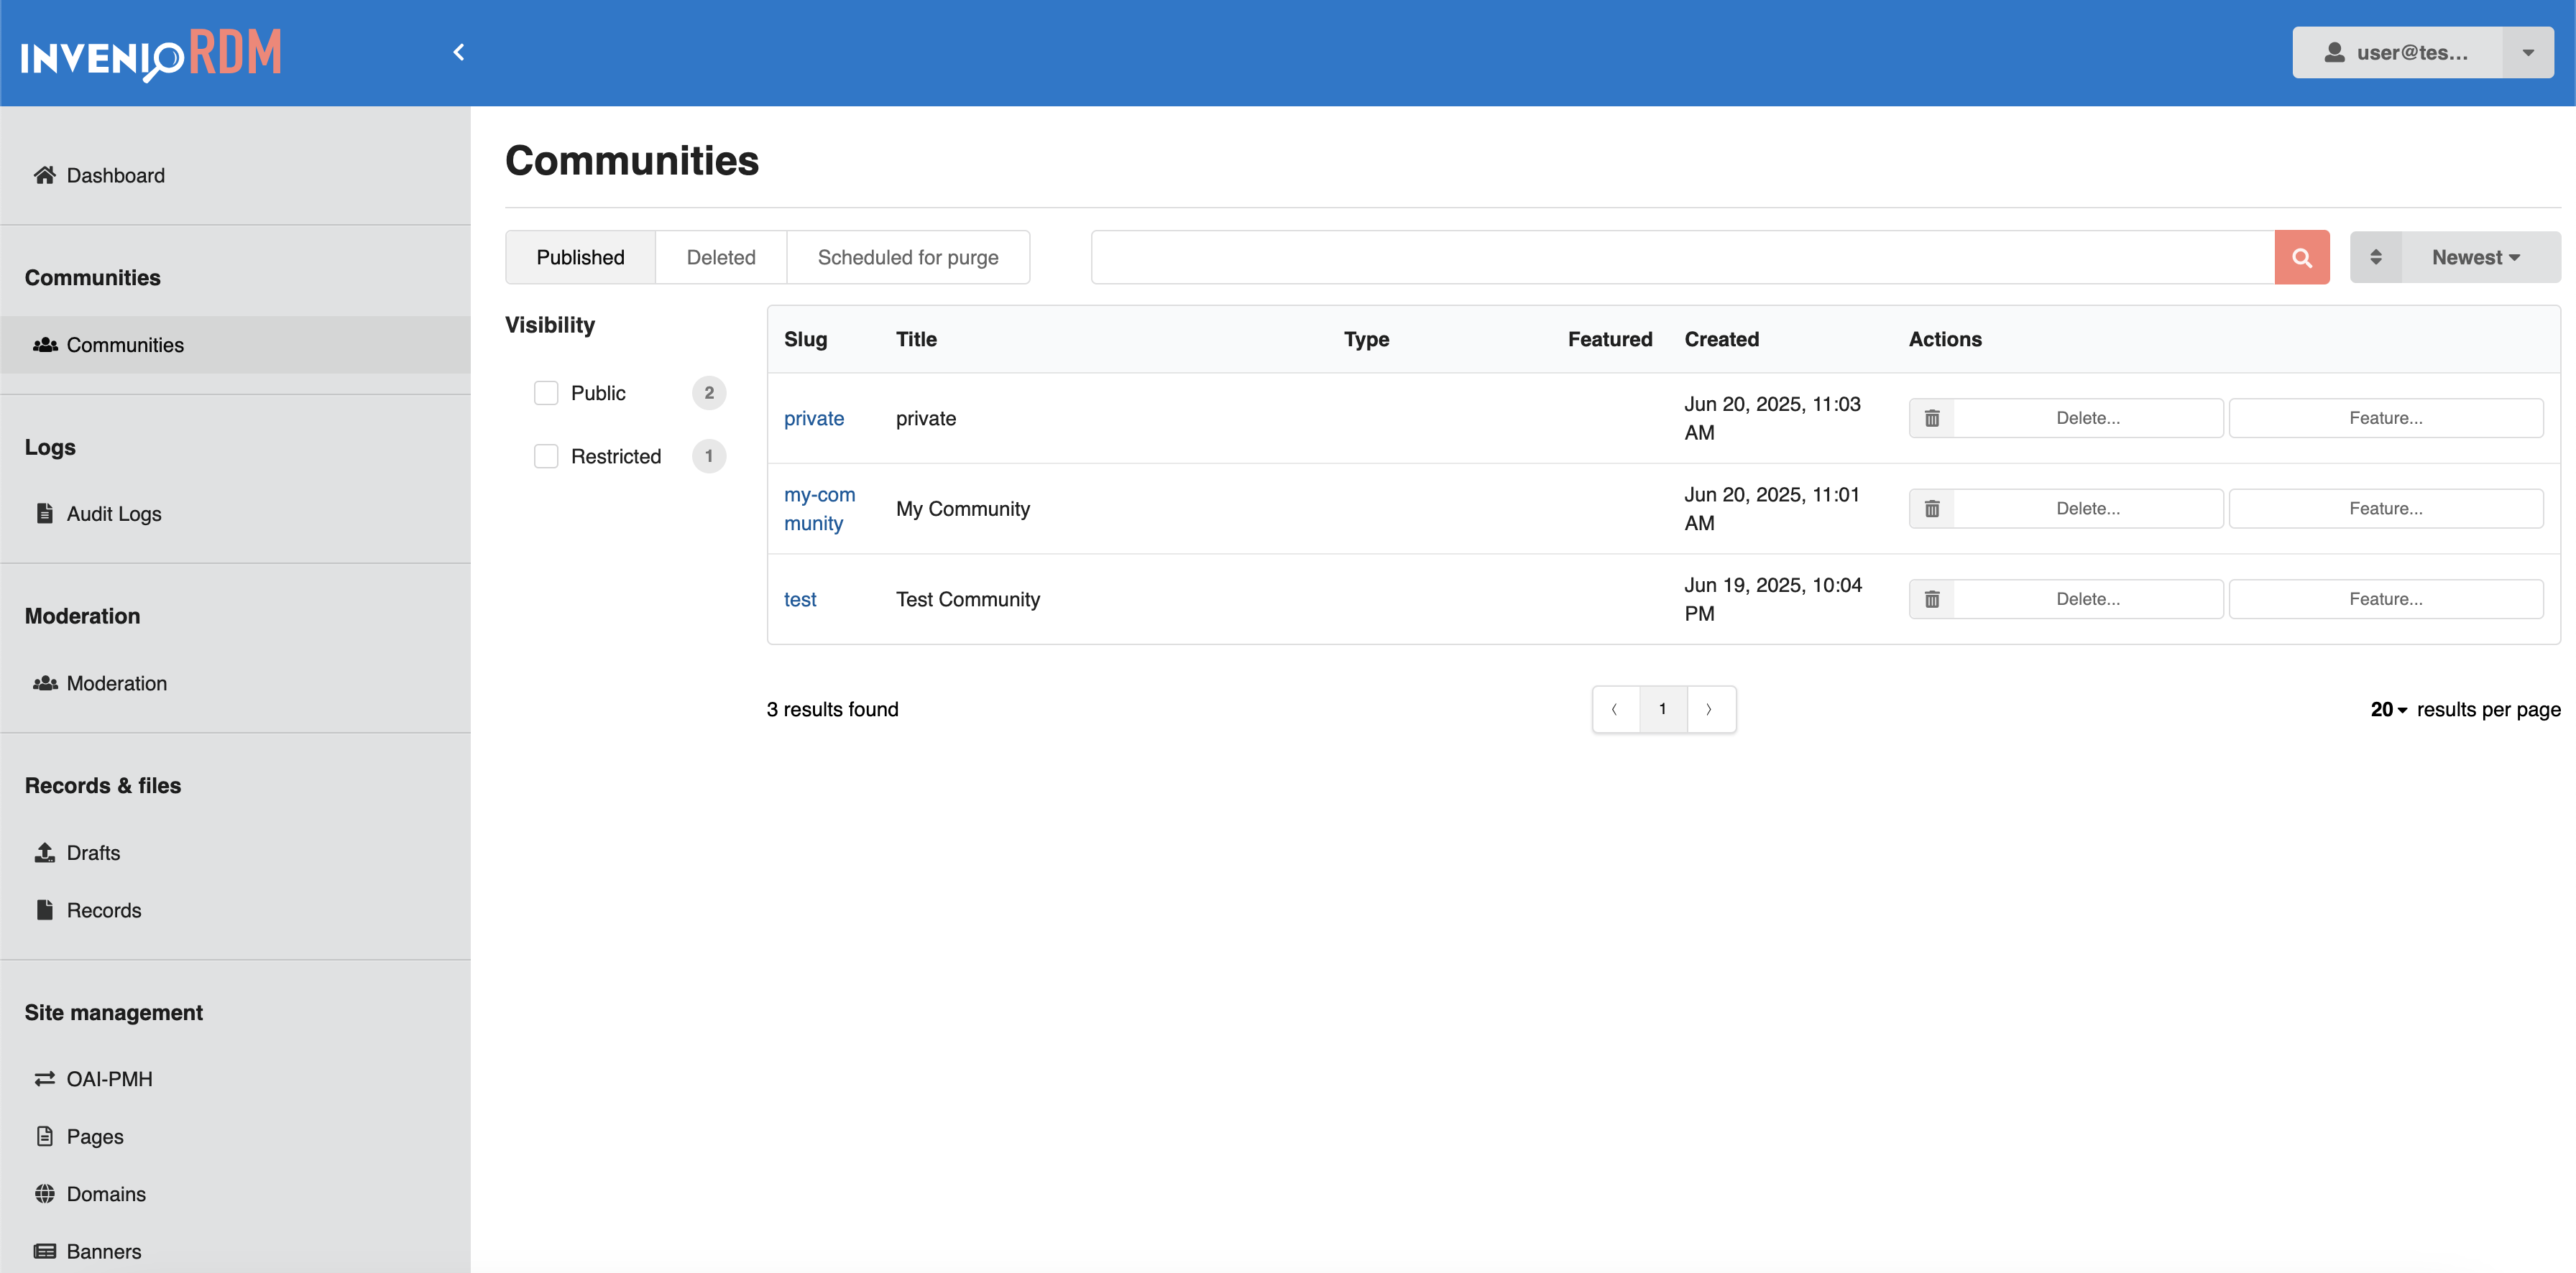Collapse the sidebar with the chevron arrow
The width and height of the screenshot is (2576, 1273).
(459, 52)
